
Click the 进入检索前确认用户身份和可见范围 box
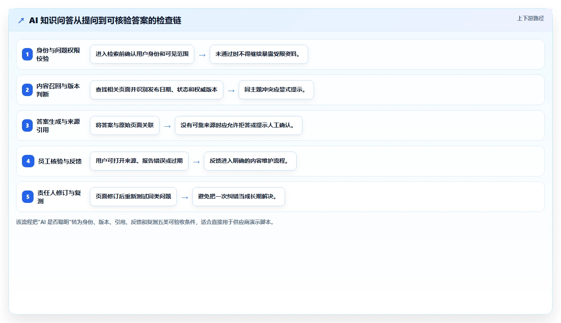click(142, 54)
